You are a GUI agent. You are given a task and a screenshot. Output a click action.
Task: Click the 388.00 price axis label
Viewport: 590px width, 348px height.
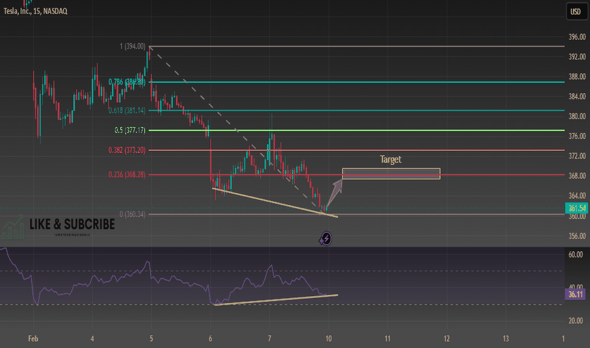pyautogui.click(x=577, y=77)
